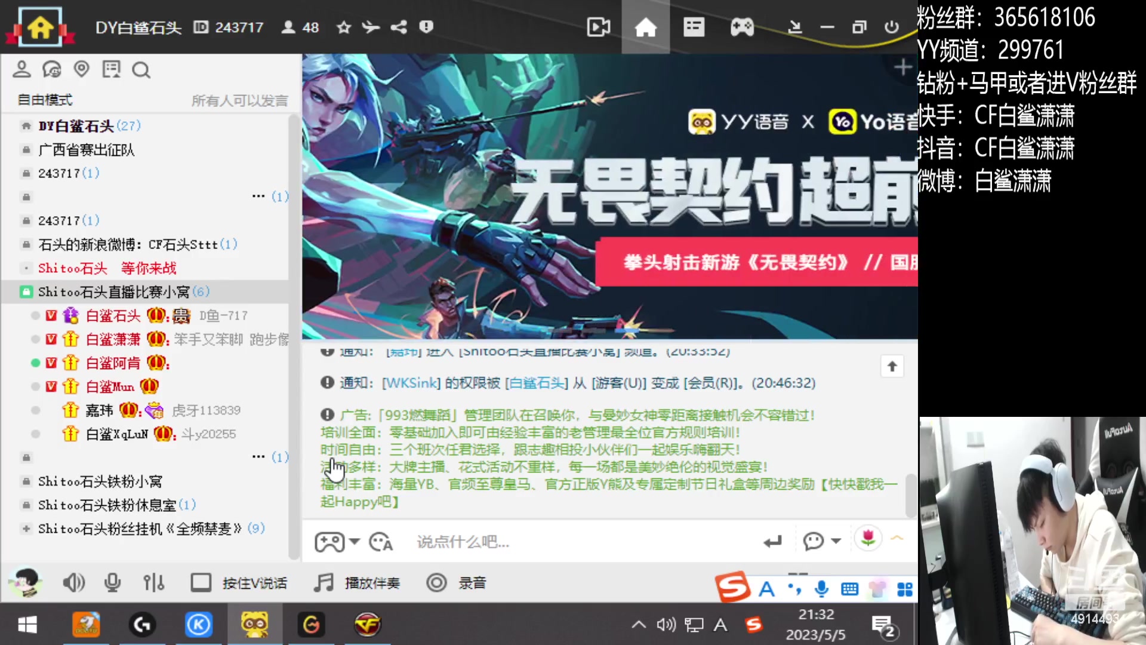Click the three-dot more button above 243717
Image resolution: width=1146 pixels, height=645 pixels.
pyautogui.click(x=258, y=196)
